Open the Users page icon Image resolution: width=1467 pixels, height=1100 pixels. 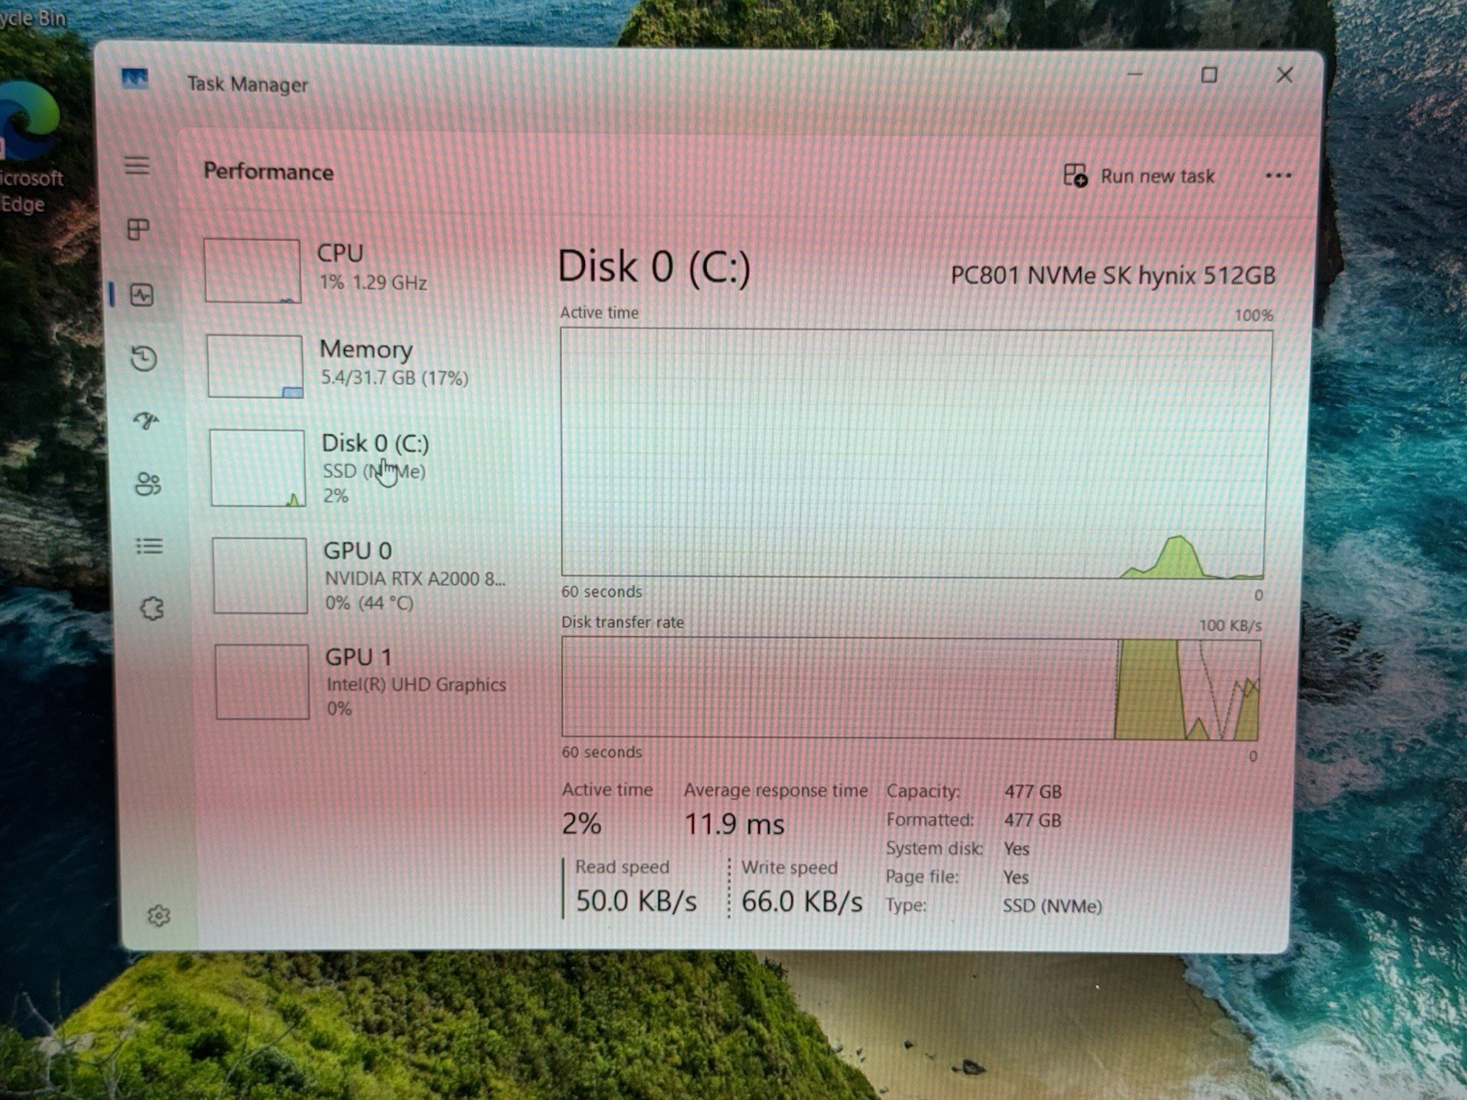148,483
